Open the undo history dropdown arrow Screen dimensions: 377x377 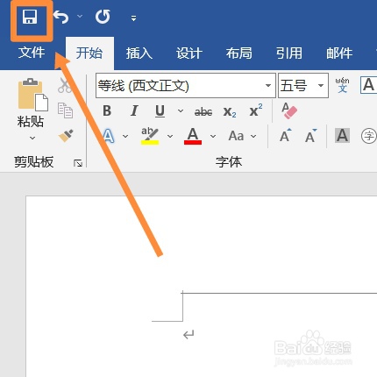80,17
